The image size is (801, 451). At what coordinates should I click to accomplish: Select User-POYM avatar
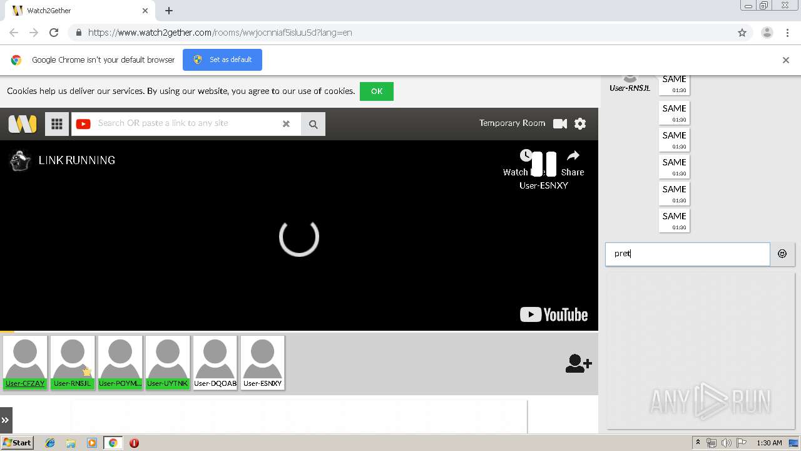[120, 363]
